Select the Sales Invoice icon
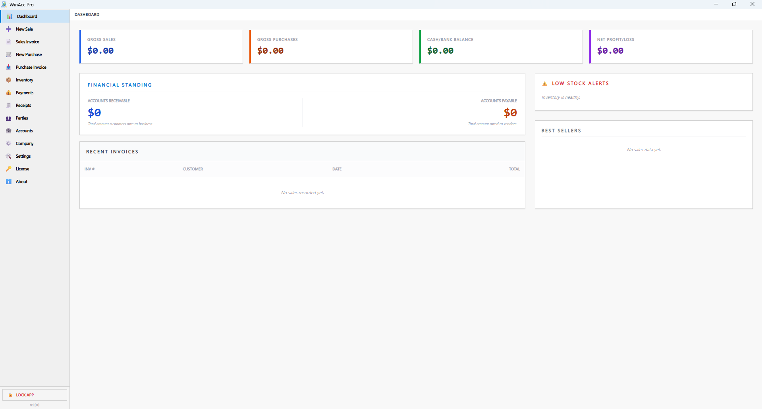 pyautogui.click(x=8, y=42)
